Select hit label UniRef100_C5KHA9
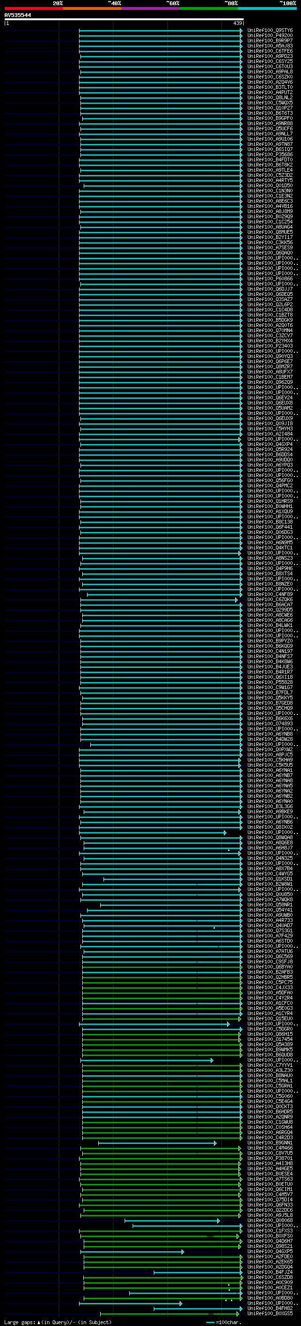 click(x=270, y=760)
